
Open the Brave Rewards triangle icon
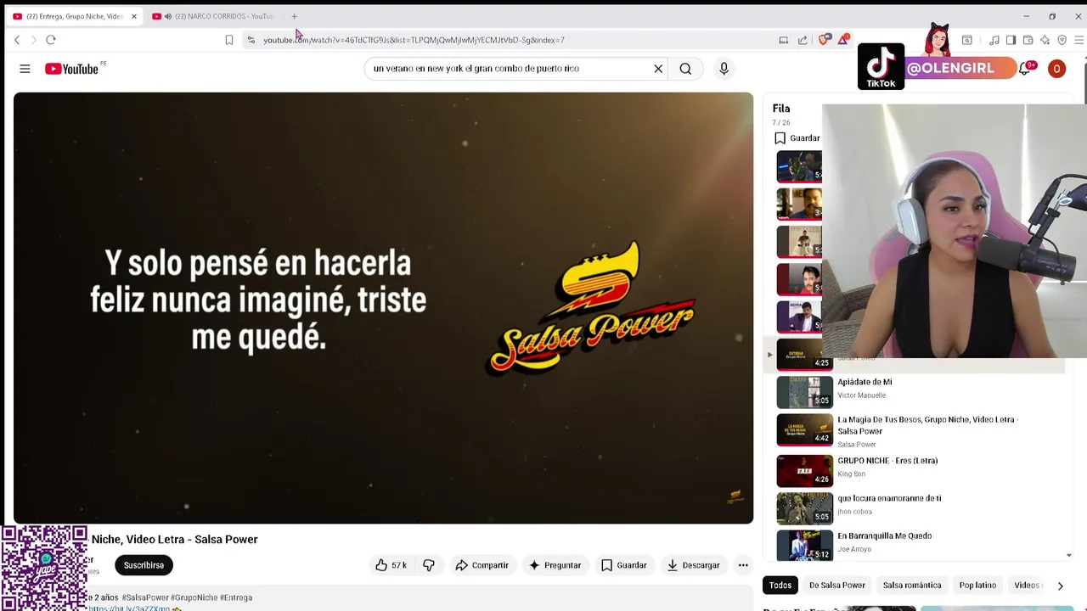pos(842,40)
